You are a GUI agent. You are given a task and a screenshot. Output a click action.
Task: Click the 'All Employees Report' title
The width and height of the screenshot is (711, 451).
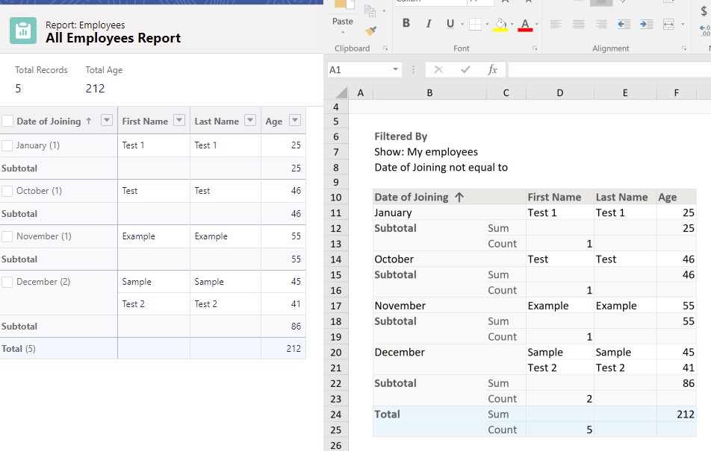pos(113,38)
